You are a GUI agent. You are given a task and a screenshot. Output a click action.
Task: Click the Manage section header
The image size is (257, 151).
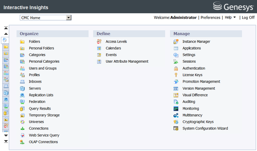pos(206,34)
